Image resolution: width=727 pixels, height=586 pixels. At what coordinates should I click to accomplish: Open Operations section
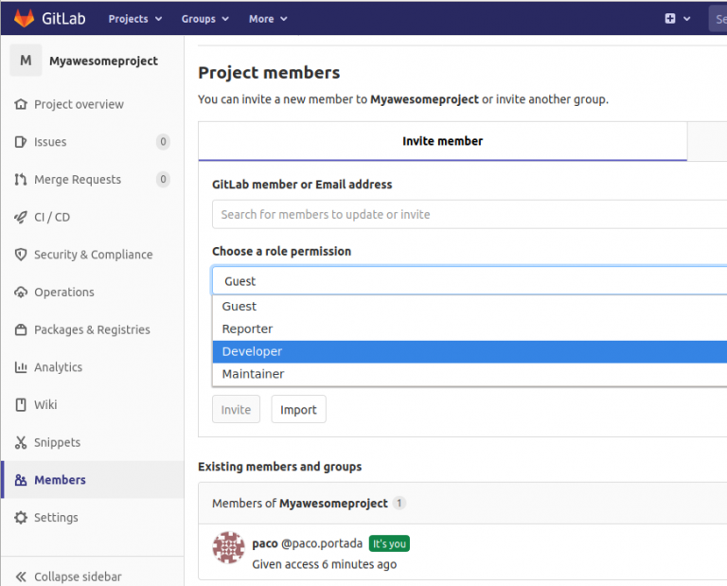click(x=64, y=293)
